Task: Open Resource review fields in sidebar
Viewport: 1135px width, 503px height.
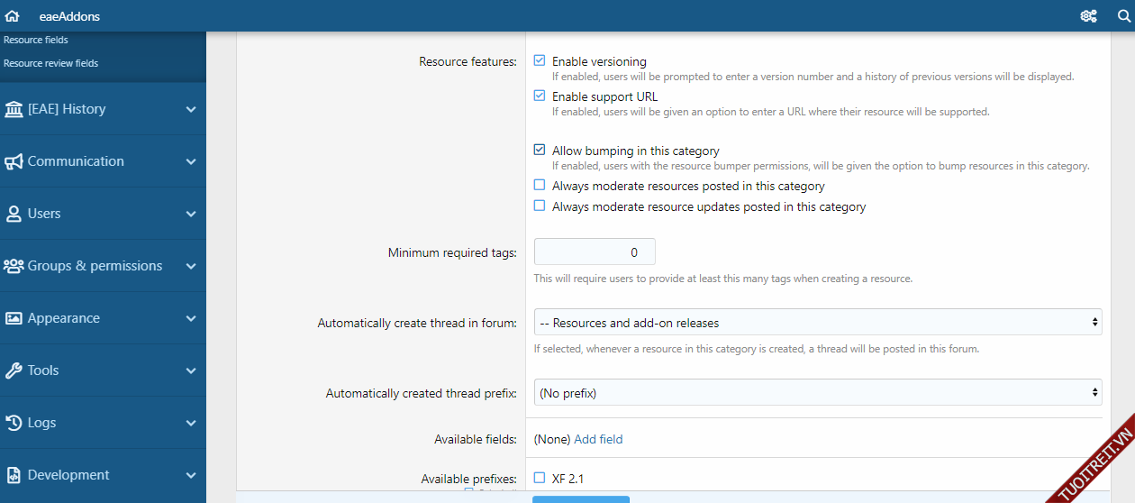Action: click(51, 63)
